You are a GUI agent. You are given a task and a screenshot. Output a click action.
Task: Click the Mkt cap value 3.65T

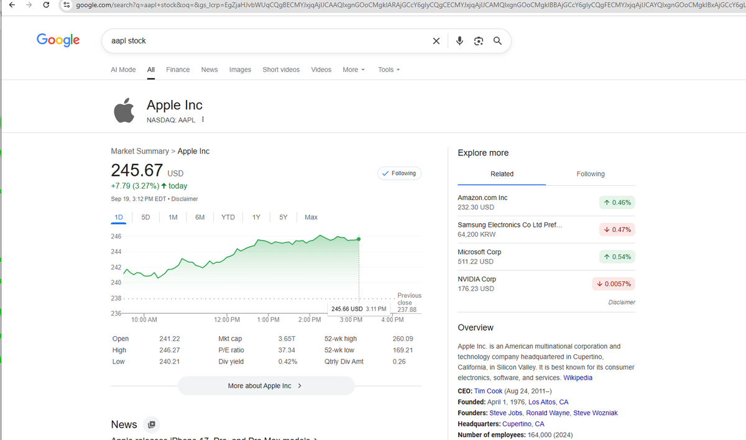[287, 339]
